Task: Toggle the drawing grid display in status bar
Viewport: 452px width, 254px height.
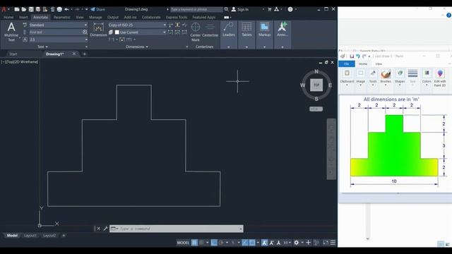Action: [195, 243]
